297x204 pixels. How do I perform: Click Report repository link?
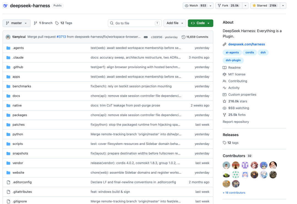coord(236,122)
